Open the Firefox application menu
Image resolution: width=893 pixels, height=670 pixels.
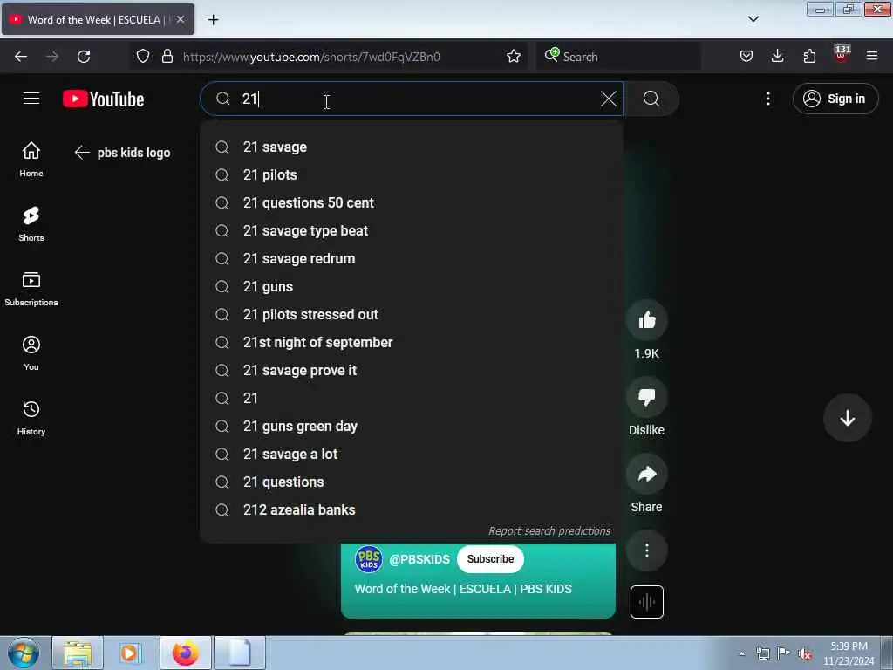point(872,56)
